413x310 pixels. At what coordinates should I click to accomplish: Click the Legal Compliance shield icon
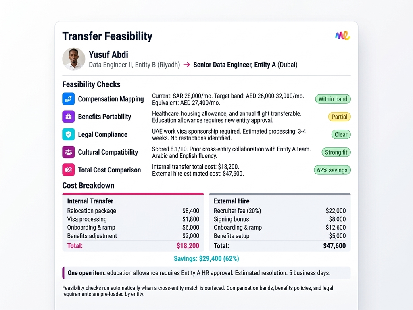click(x=68, y=134)
